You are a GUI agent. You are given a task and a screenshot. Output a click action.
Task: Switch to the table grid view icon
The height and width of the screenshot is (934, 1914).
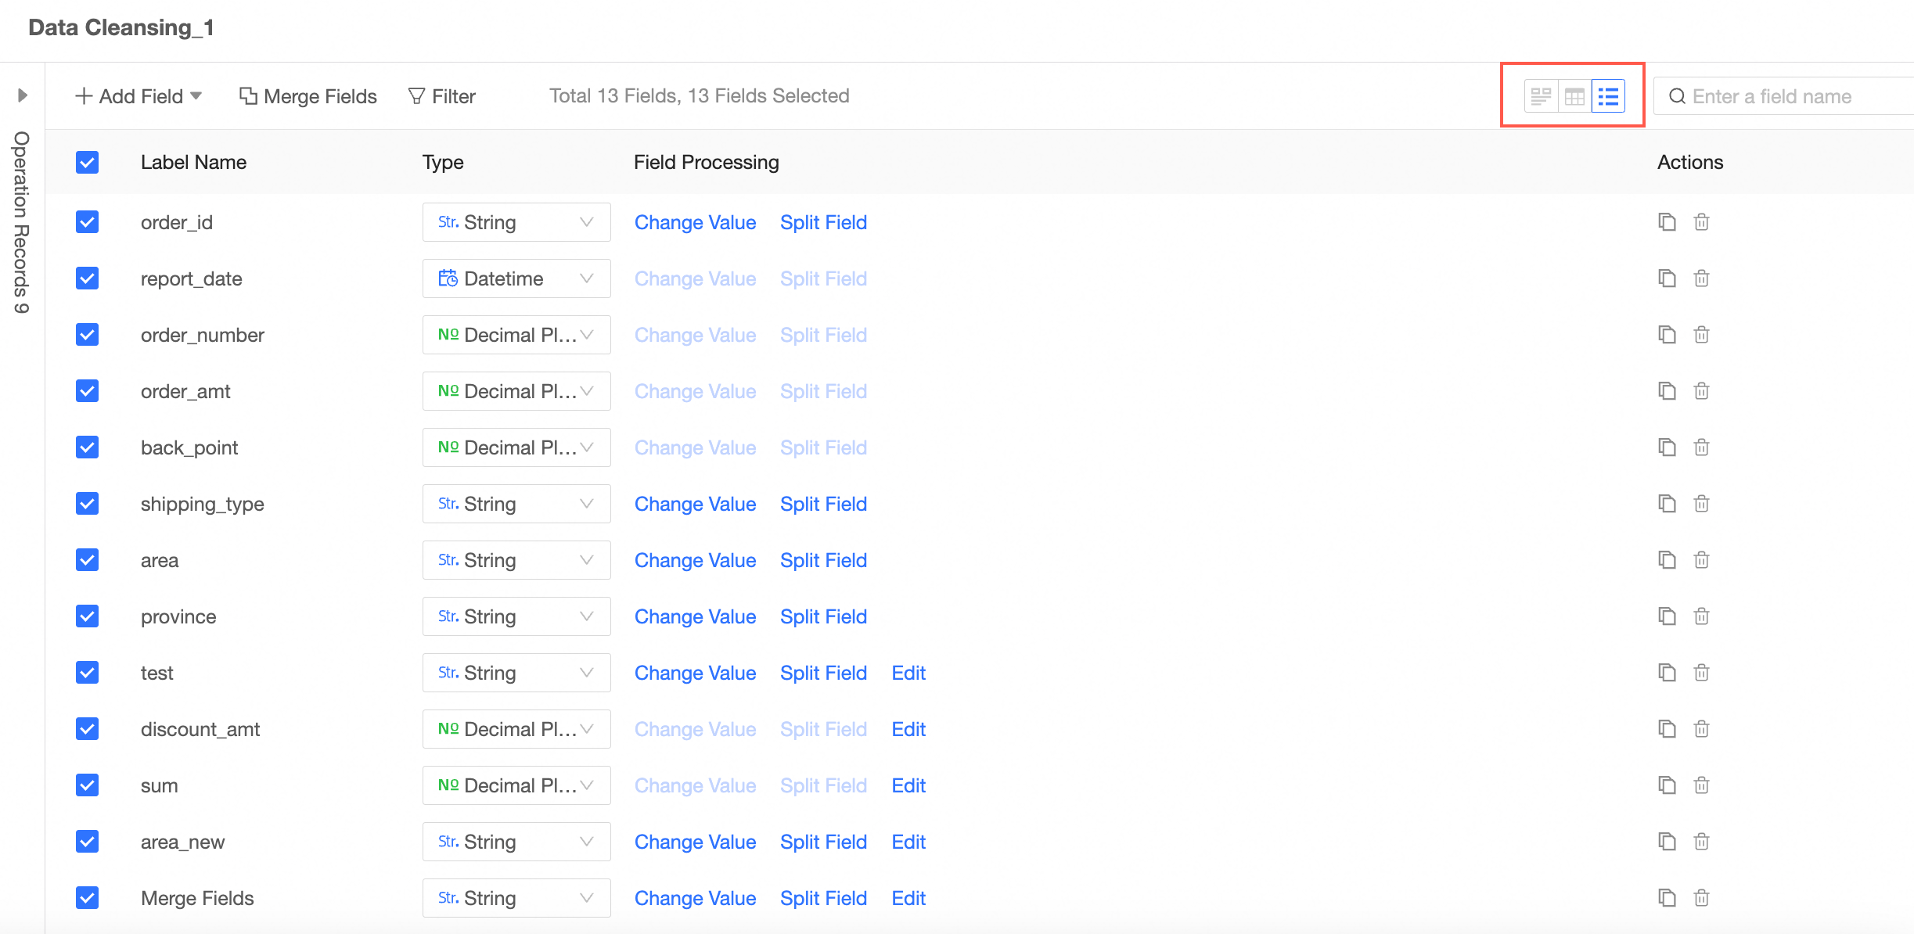coord(1574,96)
